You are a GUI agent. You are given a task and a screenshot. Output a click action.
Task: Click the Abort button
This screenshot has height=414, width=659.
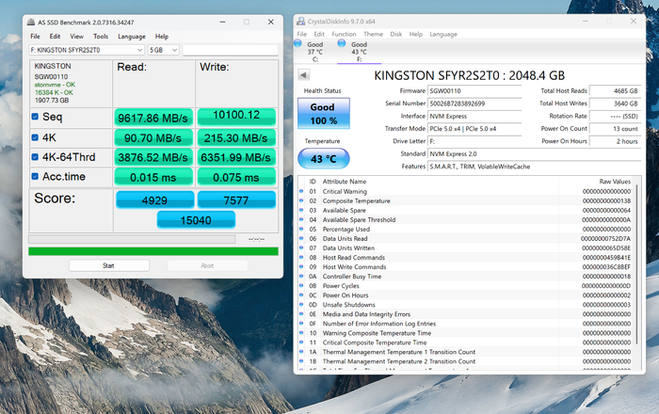click(207, 265)
